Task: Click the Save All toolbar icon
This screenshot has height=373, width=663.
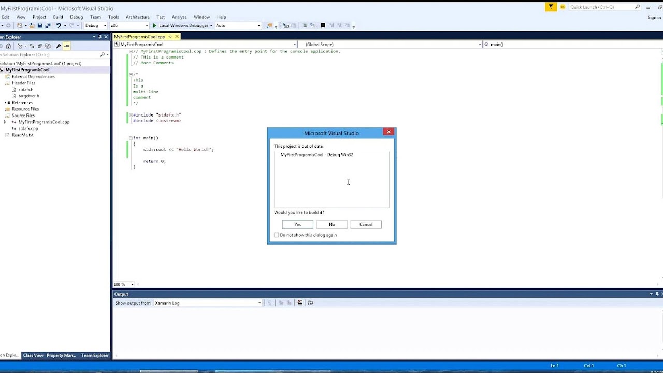Action: coord(47,25)
